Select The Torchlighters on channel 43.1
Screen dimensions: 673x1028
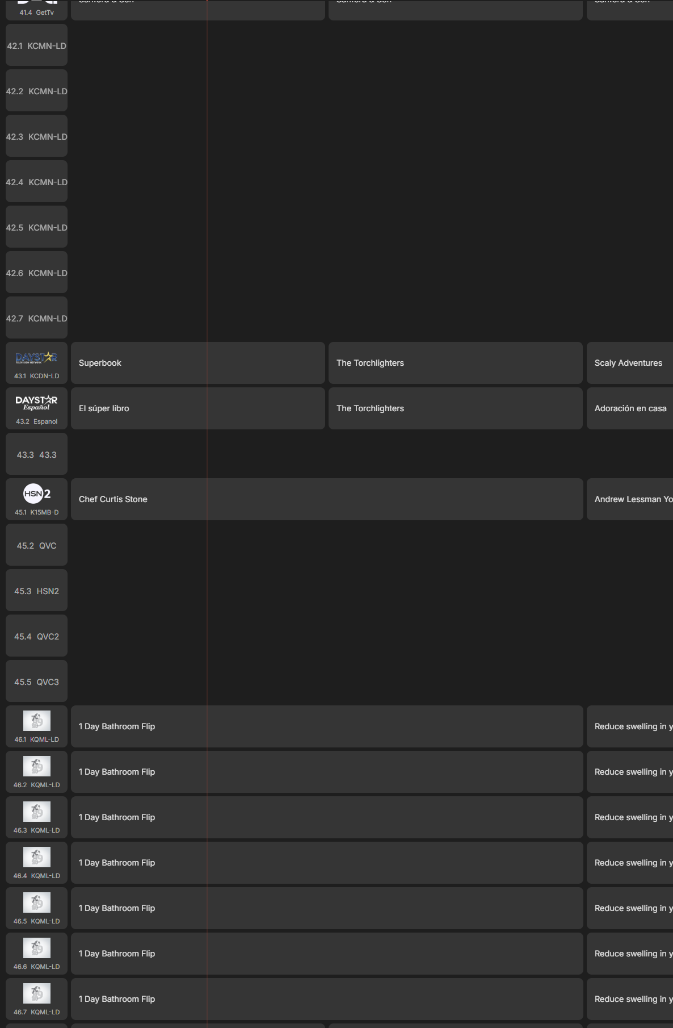click(455, 363)
